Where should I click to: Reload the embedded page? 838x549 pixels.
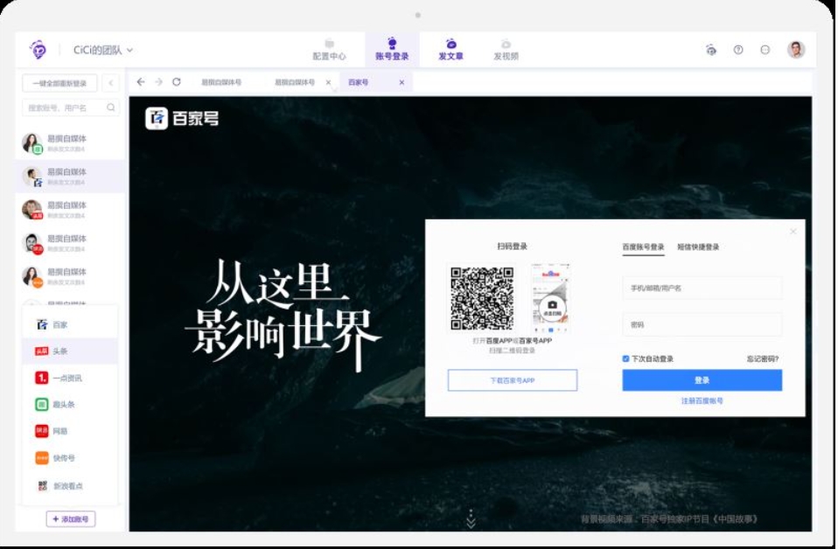pyautogui.click(x=177, y=81)
